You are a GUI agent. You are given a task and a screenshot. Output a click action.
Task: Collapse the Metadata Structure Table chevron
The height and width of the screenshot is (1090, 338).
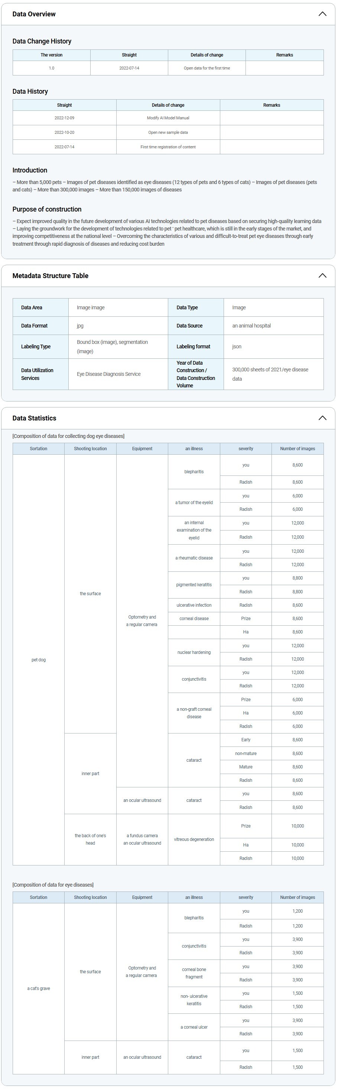point(322,275)
